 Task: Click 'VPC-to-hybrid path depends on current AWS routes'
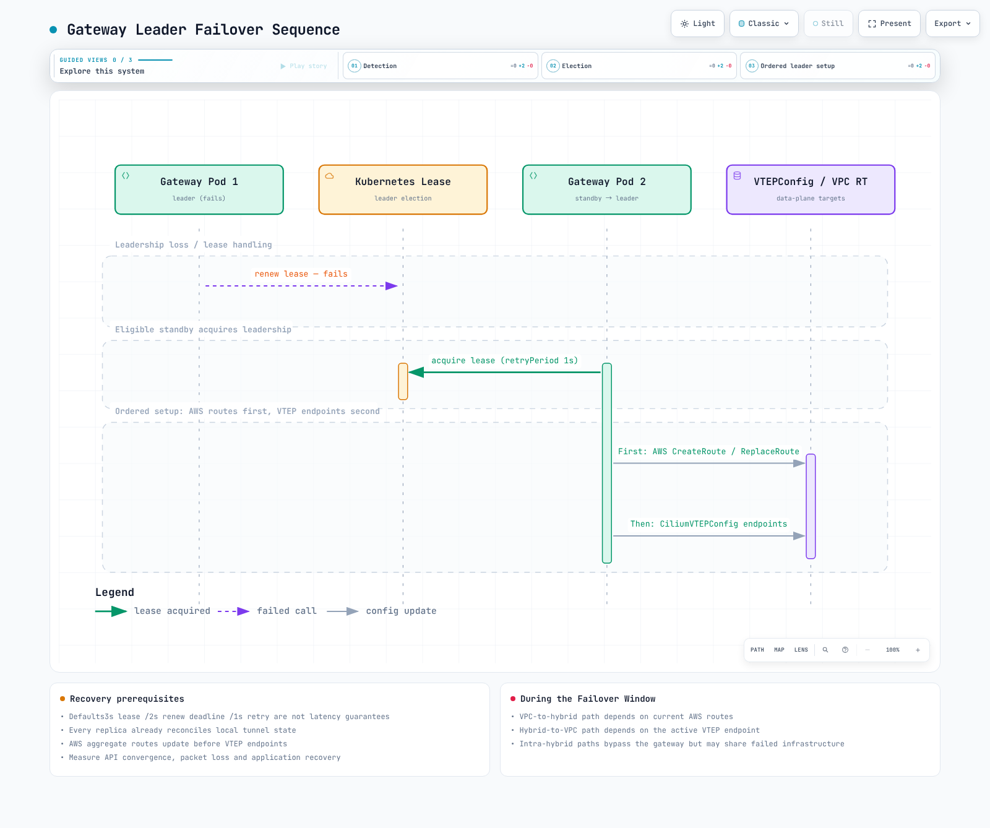626,717
